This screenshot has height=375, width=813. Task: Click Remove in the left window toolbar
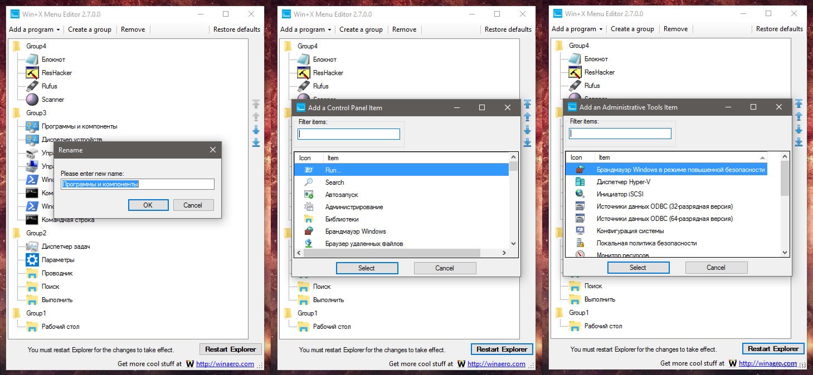133,29
